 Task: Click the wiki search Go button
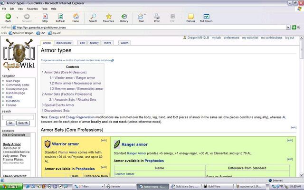coord(10,123)
